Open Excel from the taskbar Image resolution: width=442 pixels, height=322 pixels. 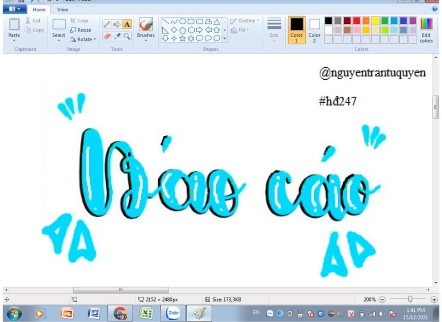click(x=146, y=313)
